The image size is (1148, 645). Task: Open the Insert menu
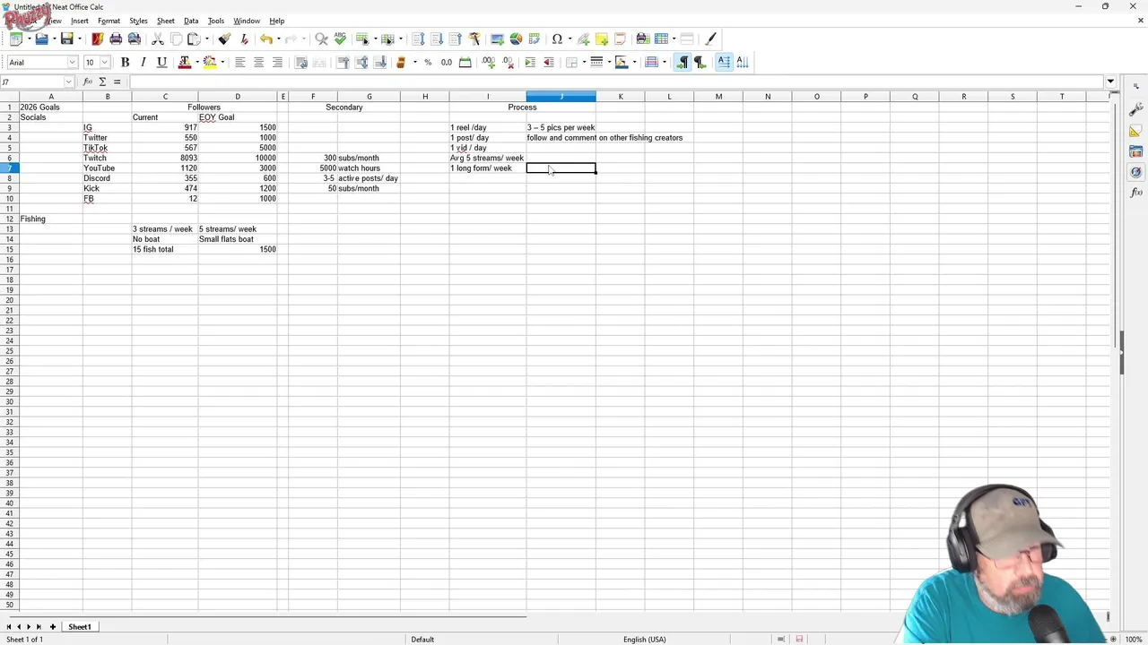(80, 21)
